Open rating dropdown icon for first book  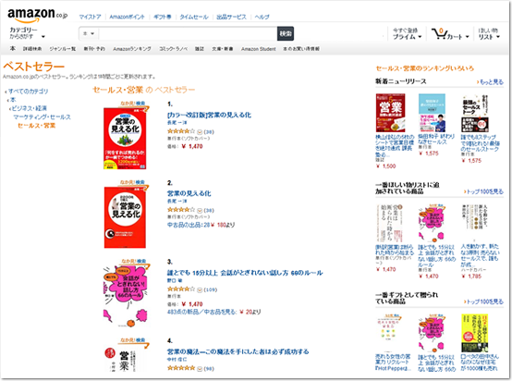pos(200,132)
